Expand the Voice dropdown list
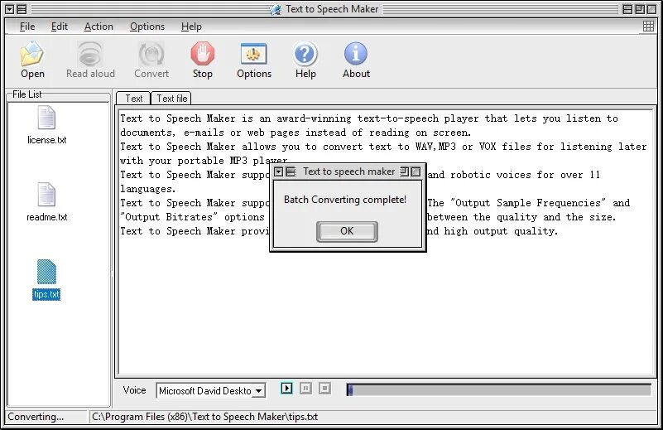The width and height of the screenshot is (663, 430). (x=259, y=390)
